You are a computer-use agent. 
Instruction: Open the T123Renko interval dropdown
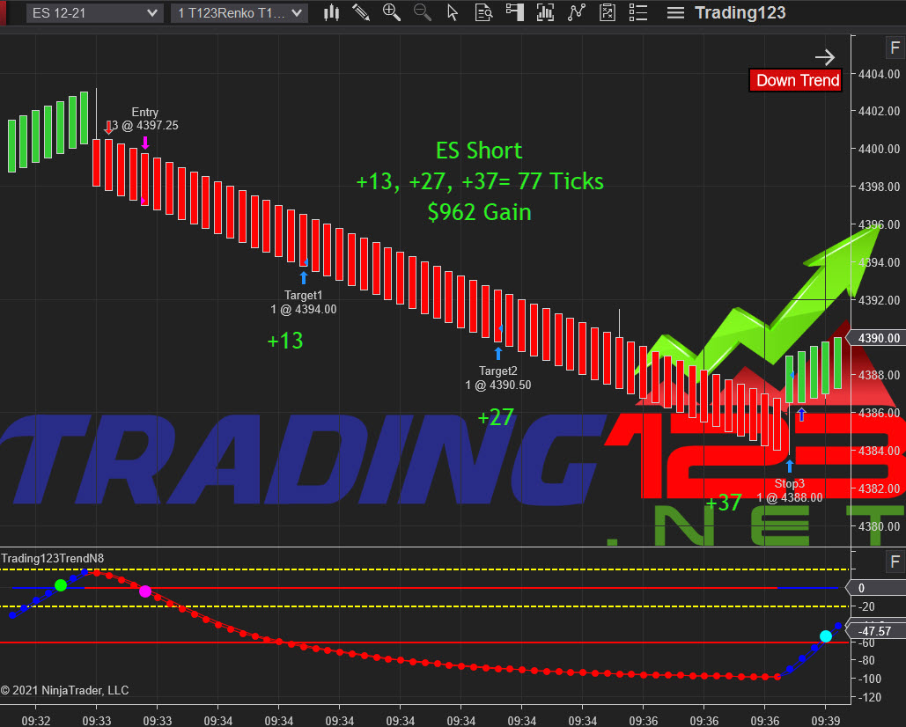(x=239, y=12)
